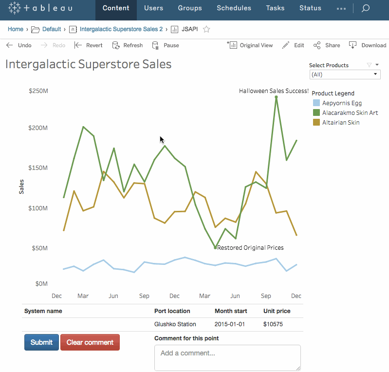Image resolution: width=389 pixels, height=372 pixels.
Task: Click the Revert icon
Action: (x=78, y=45)
